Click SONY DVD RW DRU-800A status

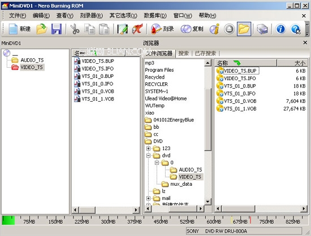click(x=244, y=231)
